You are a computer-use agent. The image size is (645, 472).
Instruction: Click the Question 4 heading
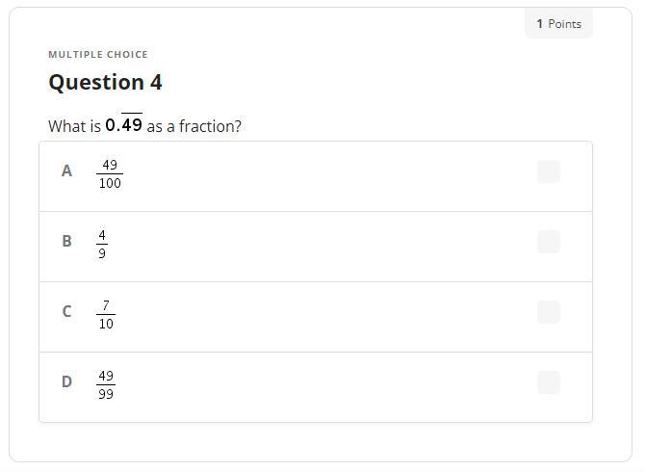(105, 83)
